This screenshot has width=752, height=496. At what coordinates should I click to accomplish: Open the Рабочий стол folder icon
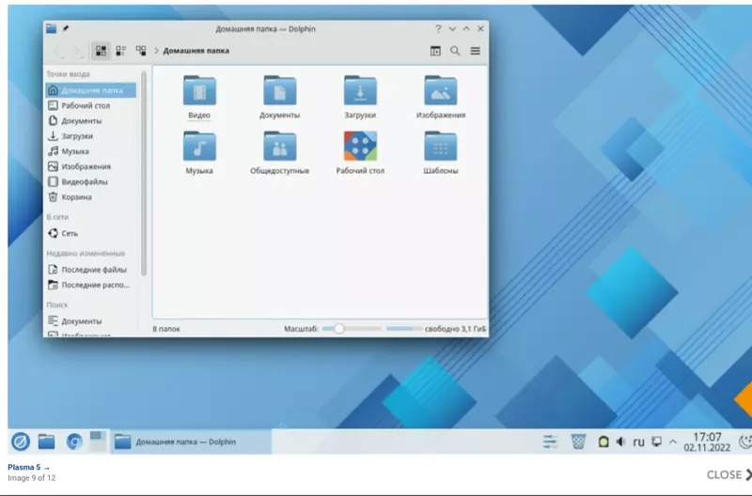click(x=360, y=147)
